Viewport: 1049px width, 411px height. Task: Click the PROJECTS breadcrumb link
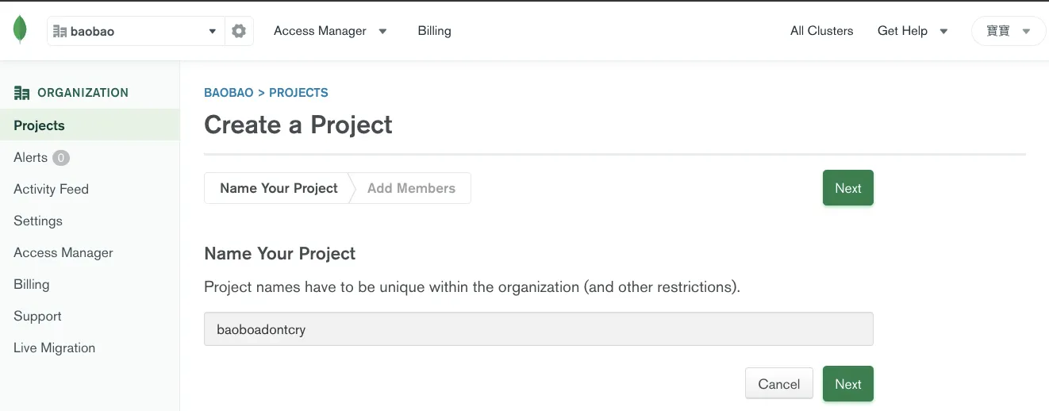298,93
